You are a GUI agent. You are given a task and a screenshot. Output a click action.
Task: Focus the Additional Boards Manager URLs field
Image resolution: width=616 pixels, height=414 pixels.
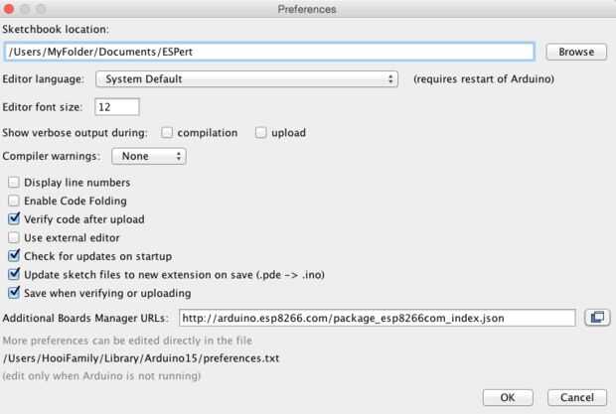(x=378, y=318)
